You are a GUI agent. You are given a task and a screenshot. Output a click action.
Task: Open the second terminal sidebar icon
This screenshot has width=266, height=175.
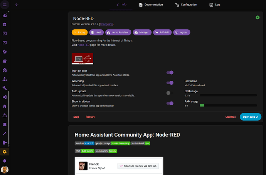point(5,43)
